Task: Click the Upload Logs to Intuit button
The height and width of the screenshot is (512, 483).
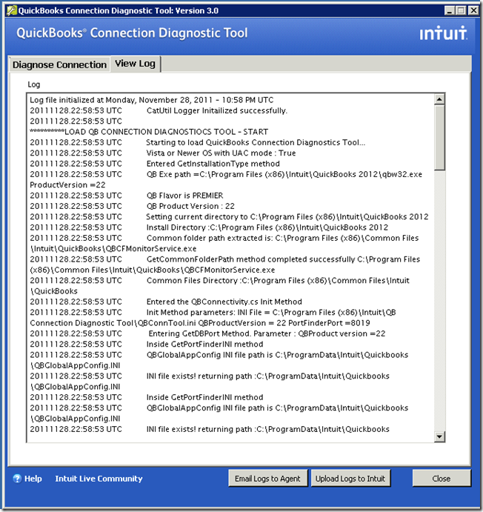Action: click(x=350, y=479)
